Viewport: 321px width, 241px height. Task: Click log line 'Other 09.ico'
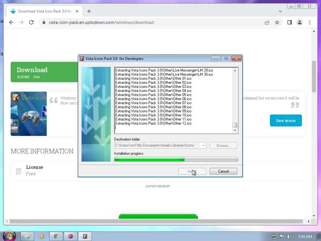[153, 111]
